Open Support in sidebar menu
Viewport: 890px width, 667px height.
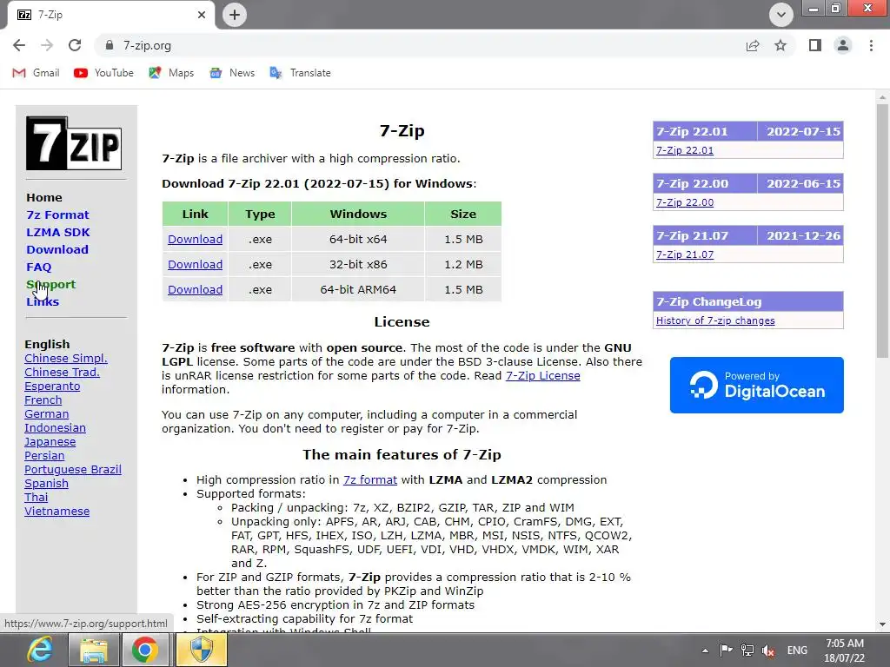(51, 284)
